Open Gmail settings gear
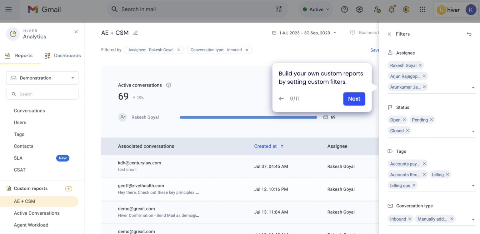This screenshot has height=234, width=480. (x=359, y=9)
